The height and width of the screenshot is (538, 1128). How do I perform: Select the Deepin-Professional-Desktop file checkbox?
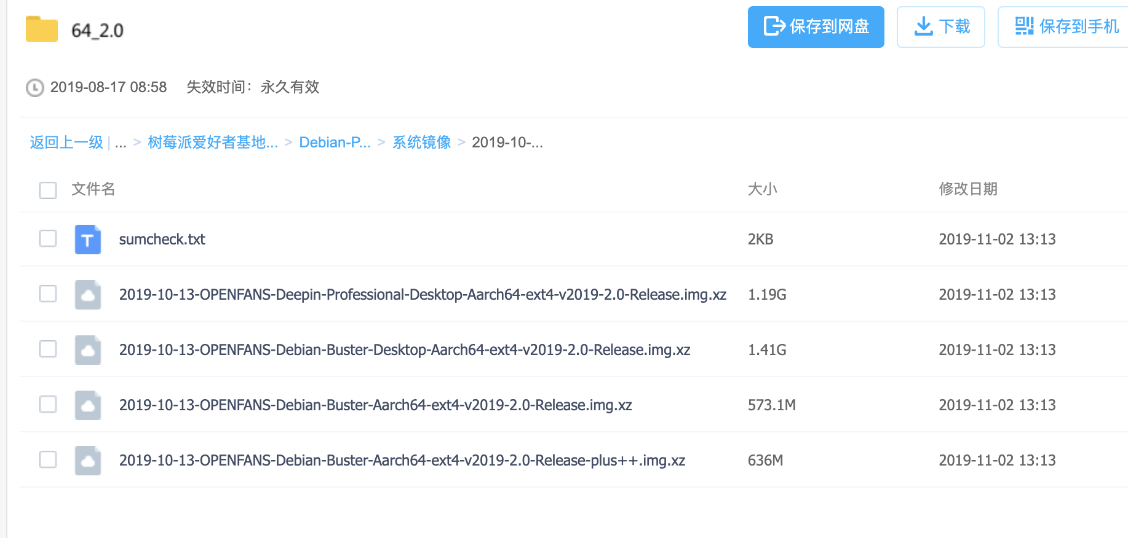pos(48,294)
